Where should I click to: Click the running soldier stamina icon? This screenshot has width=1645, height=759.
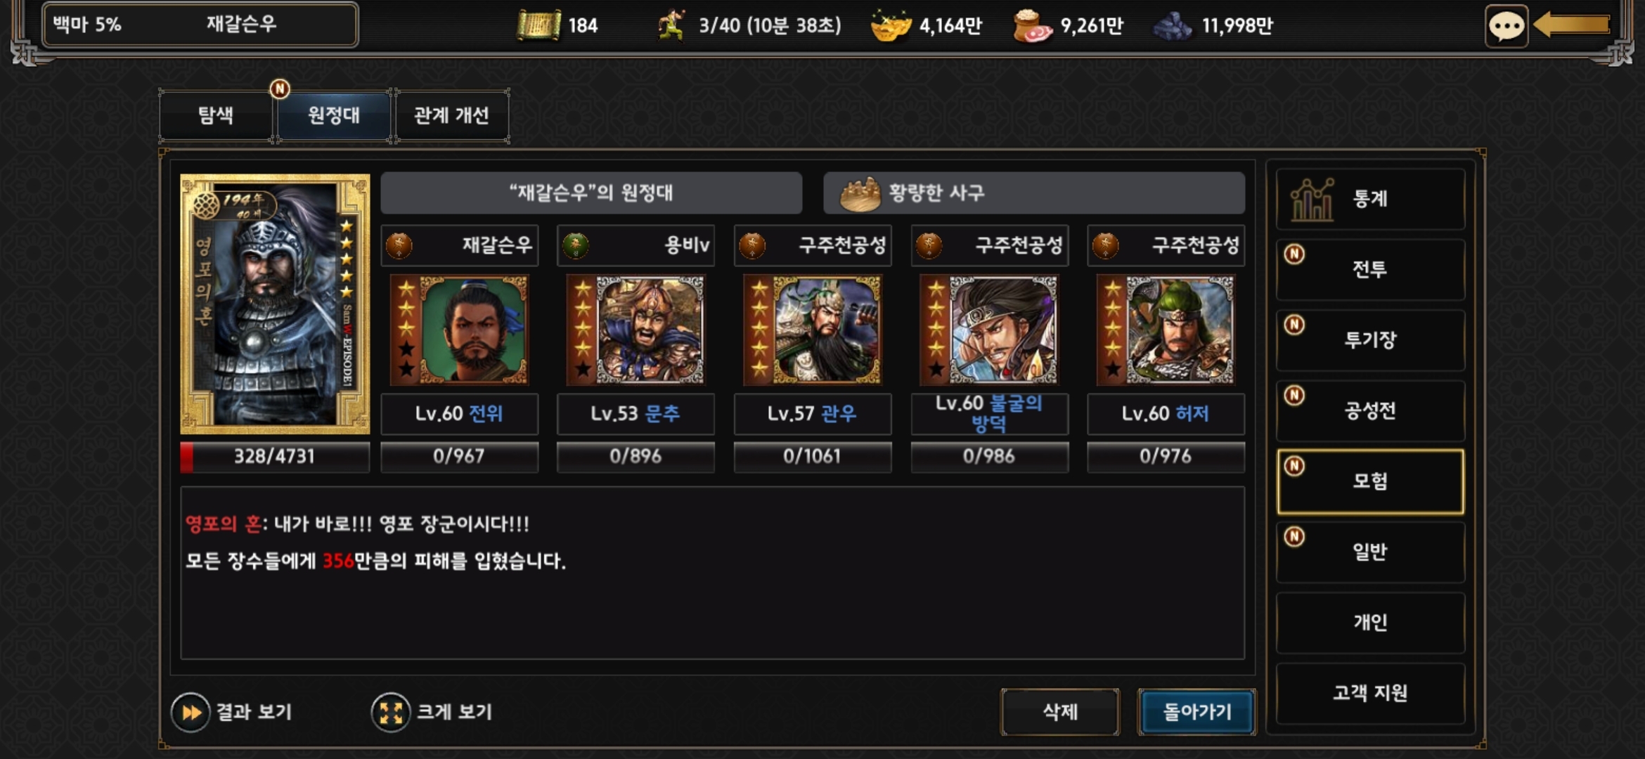[x=671, y=25]
